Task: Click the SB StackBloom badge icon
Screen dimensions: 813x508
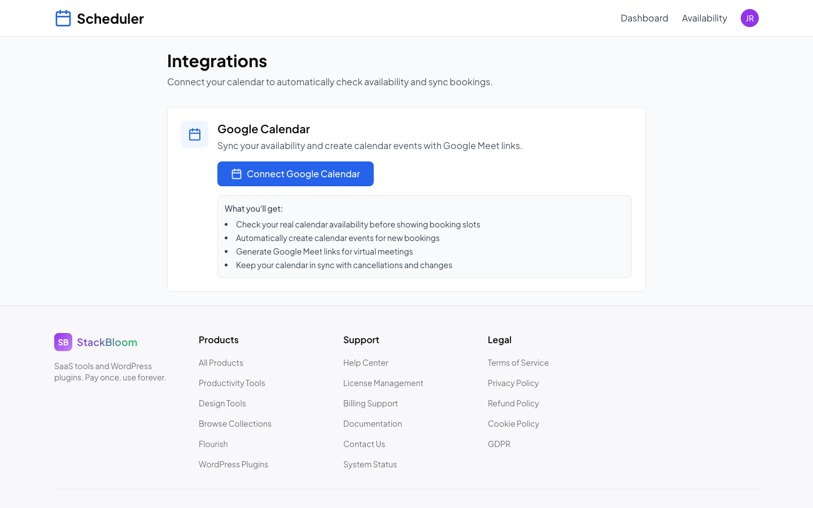Action: point(63,342)
